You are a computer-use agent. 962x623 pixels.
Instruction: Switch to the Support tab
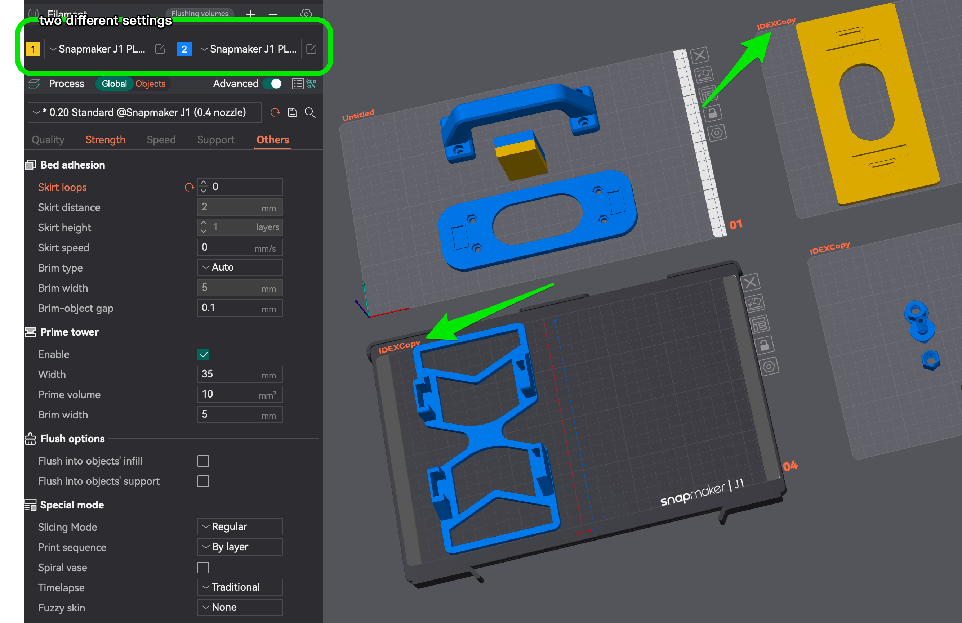point(215,140)
